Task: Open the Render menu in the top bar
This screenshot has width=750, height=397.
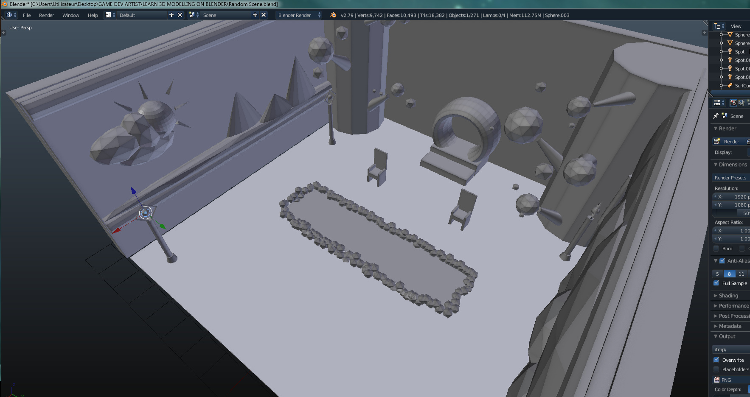Action: coord(47,15)
